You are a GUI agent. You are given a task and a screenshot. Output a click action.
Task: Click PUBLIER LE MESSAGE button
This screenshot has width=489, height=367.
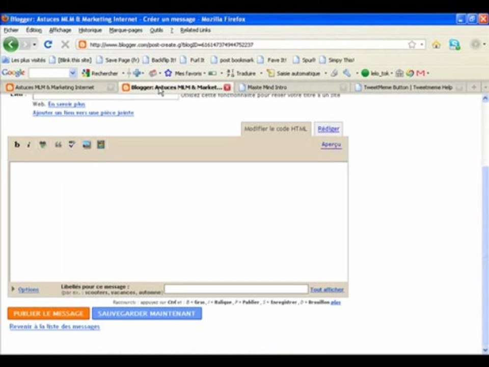tap(49, 313)
